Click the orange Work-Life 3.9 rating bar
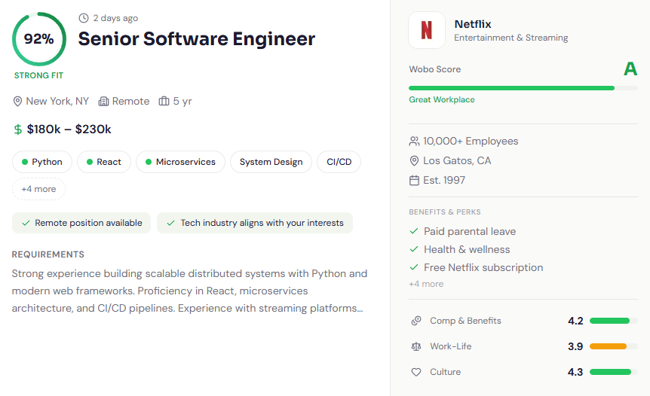Viewport: 650px width, 396px height. point(614,346)
